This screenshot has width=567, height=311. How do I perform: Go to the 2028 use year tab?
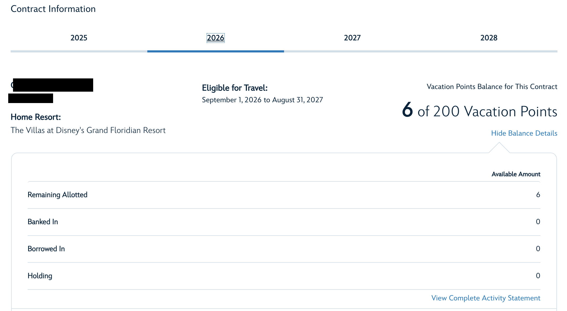[489, 38]
